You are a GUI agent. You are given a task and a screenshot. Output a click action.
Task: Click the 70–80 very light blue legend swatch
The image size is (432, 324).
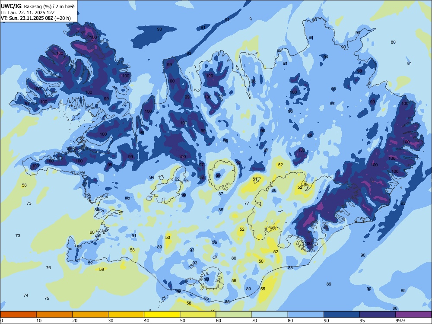pyautogui.click(x=270, y=314)
